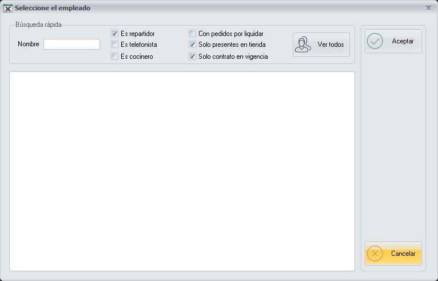Click inside the empty employee list area
The width and height of the screenshot is (438, 281).
point(182,171)
